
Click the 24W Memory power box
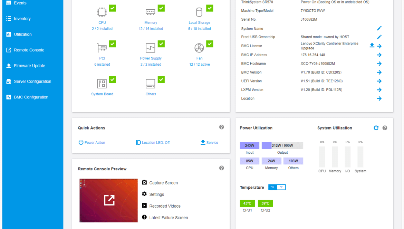click(x=271, y=161)
